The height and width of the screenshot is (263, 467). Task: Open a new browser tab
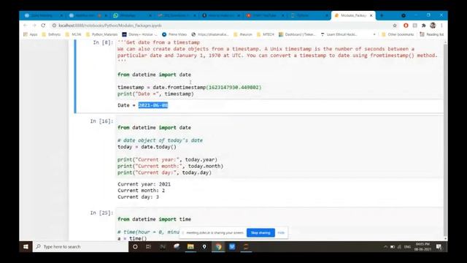pyautogui.click(x=382, y=15)
